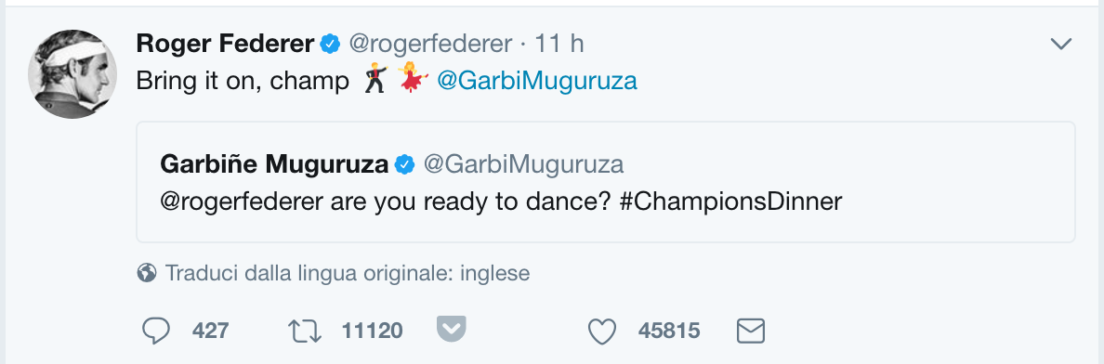
Task: Click the @rogerfederer handle in header
Action: coord(431,45)
